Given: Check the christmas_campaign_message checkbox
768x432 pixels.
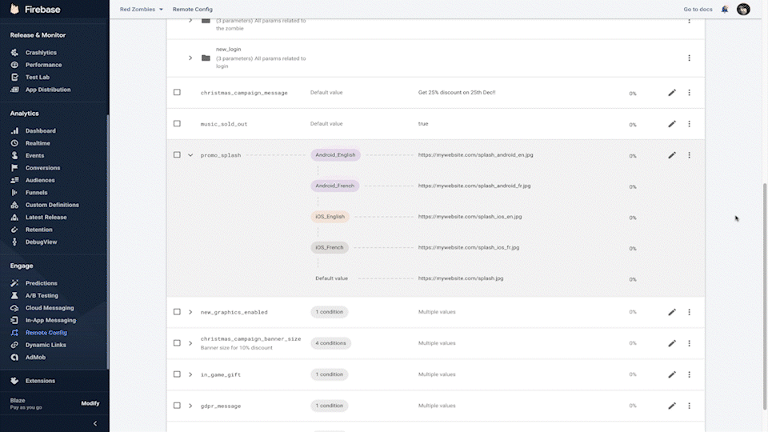Looking at the screenshot, I should (x=177, y=93).
